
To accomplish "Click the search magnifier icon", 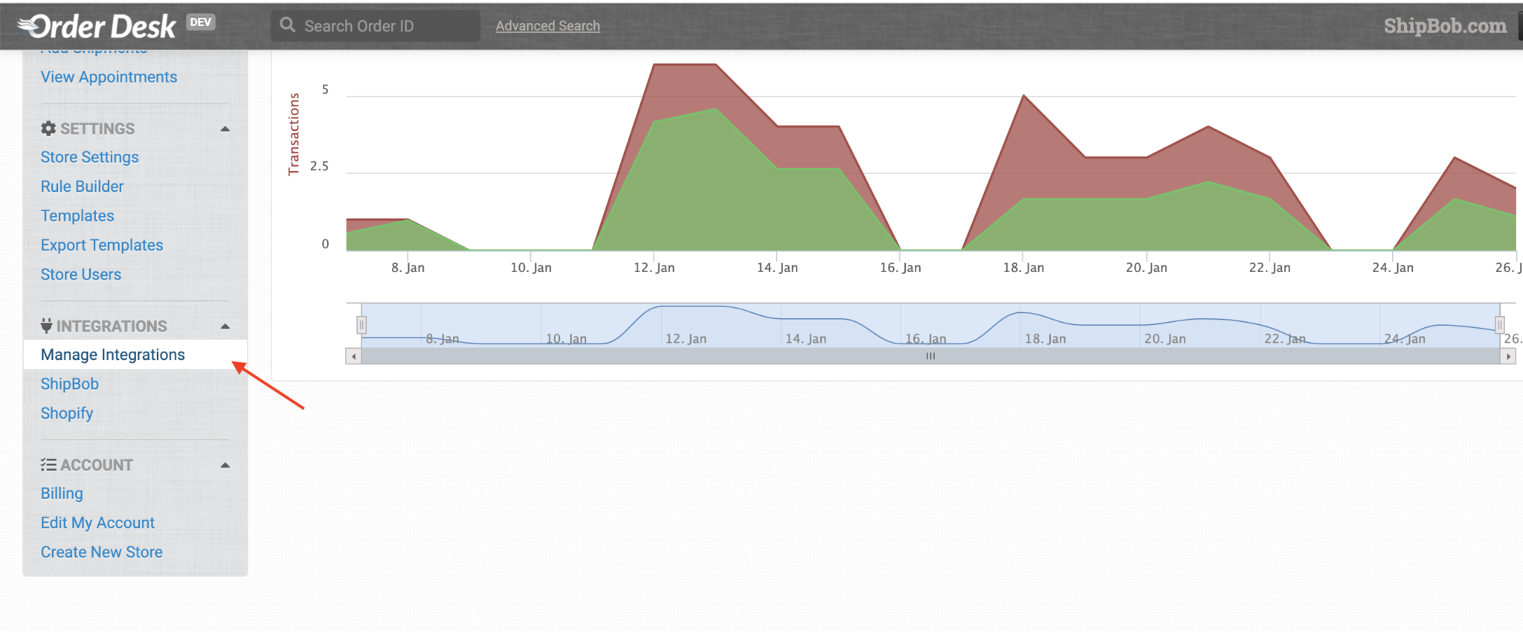I will 288,25.
